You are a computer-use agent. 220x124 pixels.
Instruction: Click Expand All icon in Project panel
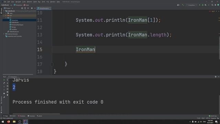coord(25,8)
